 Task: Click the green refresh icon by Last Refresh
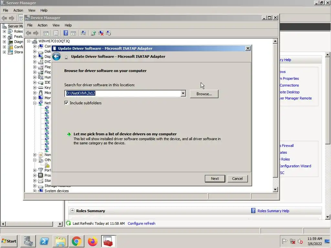(x=69, y=223)
